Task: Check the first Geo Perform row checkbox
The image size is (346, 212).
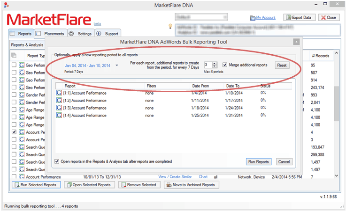Action: pyautogui.click(x=14, y=65)
